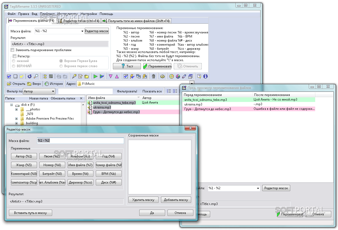
Task: Click the gear settings toolbar icon
Action: pyautogui.click(x=163, y=76)
